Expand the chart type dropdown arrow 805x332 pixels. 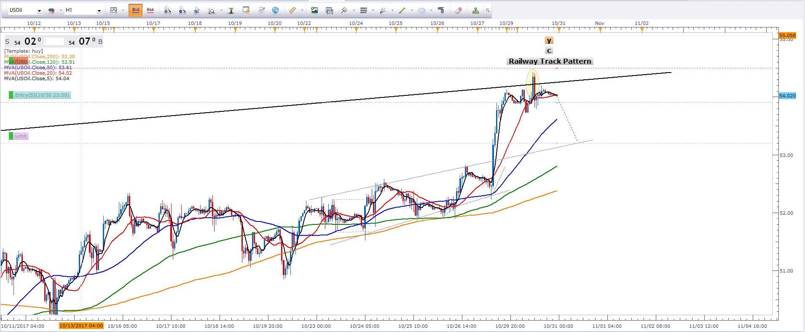[123, 11]
